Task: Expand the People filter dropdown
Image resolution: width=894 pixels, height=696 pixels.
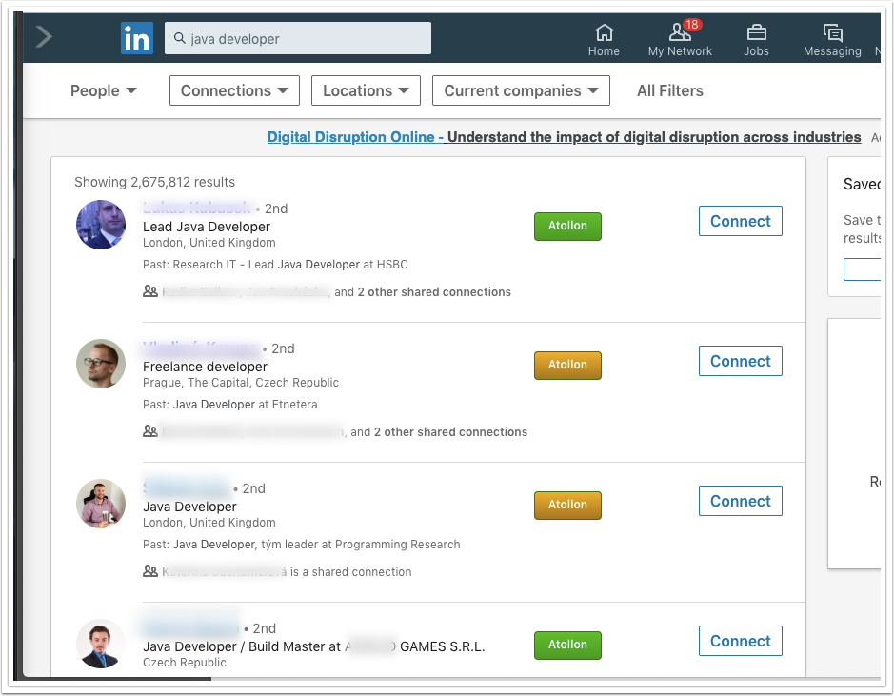Action: click(104, 91)
